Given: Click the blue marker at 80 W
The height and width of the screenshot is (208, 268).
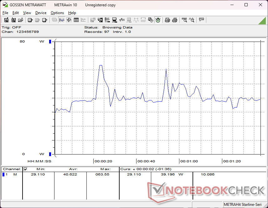Looking at the screenshot, I should pos(50,42).
